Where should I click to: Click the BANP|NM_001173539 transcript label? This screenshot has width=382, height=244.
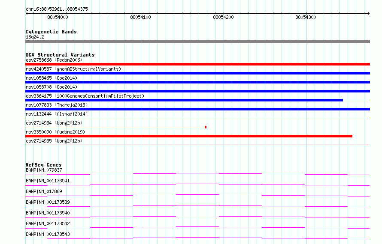(48, 202)
